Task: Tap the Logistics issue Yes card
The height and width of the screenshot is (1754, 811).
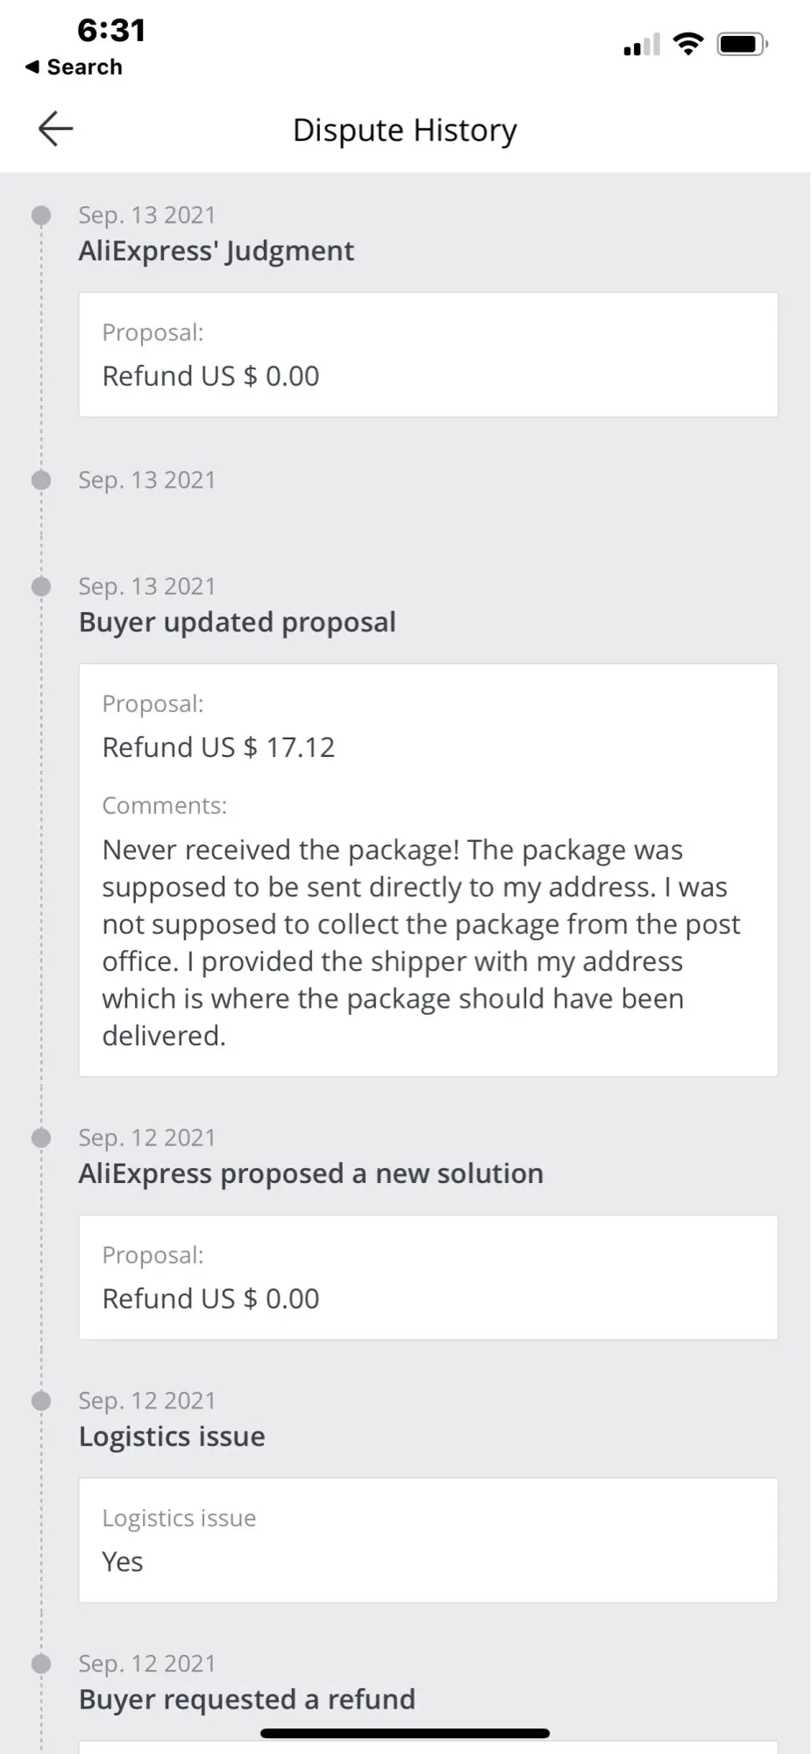Action: coord(428,1540)
